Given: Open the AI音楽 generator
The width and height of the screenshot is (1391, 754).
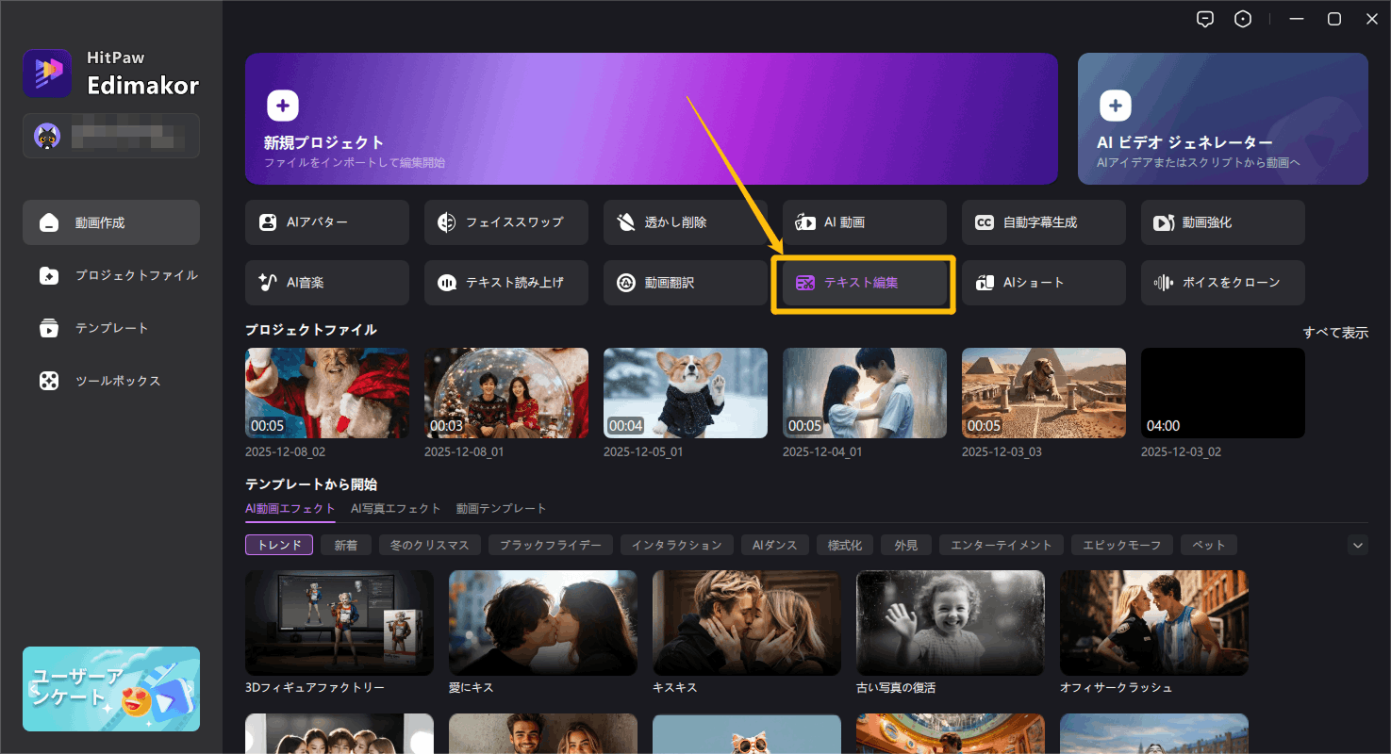Looking at the screenshot, I should pos(326,283).
